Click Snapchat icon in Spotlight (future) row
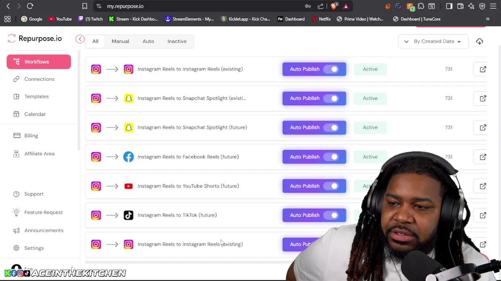Screen dimensions: 501x281 (128, 127)
